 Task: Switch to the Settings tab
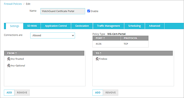(x=14, y=26)
